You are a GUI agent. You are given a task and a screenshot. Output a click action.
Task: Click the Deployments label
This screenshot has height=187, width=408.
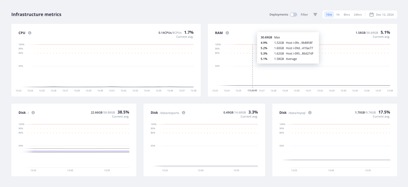pyautogui.click(x=279, y=15)
